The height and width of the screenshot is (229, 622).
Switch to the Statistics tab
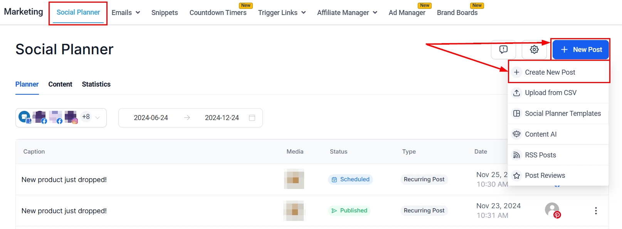(96, 84)
